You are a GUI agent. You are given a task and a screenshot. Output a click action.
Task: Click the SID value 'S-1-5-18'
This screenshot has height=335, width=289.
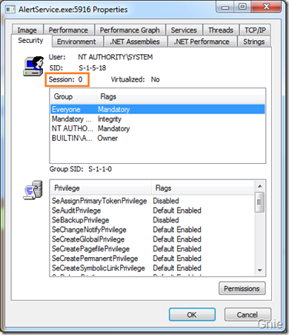[93, 68]
